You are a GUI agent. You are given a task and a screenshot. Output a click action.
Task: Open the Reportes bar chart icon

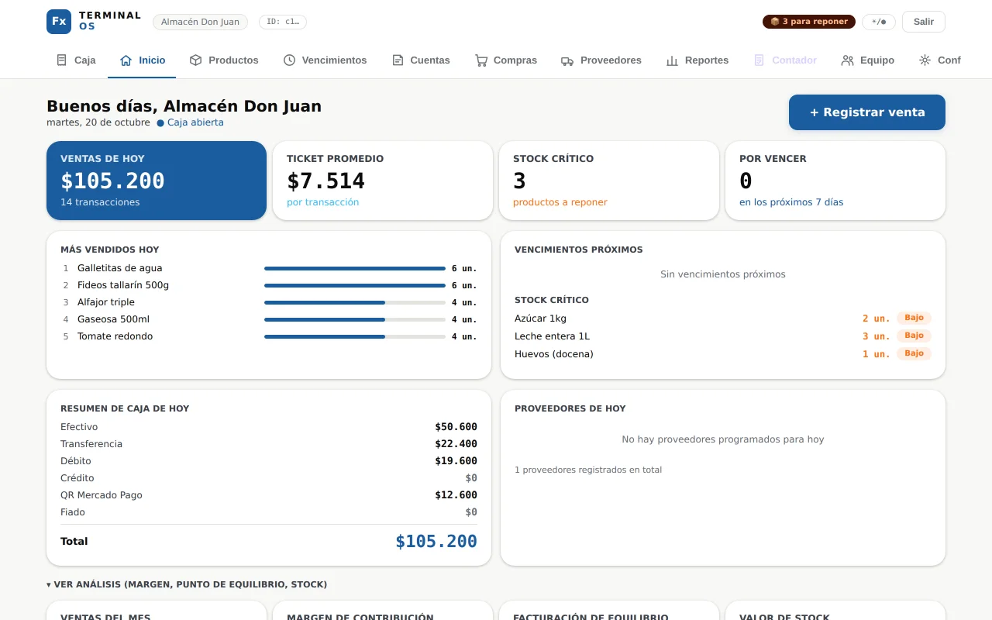(x=672, y=60)
